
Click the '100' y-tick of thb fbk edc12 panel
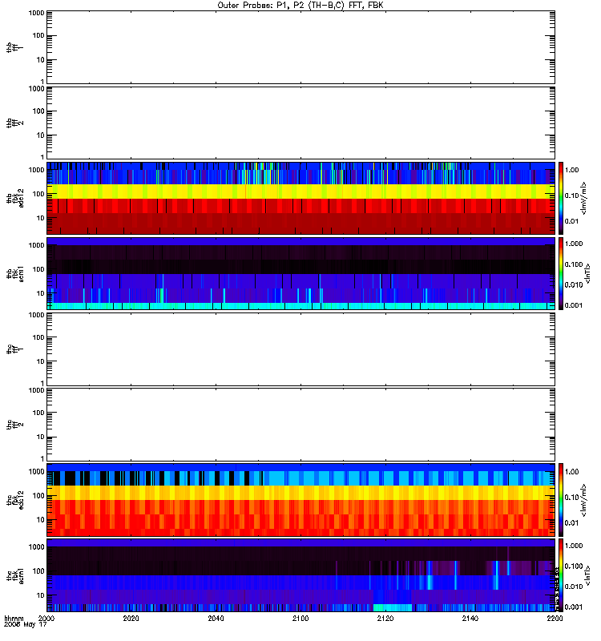[x=38, y=194]
